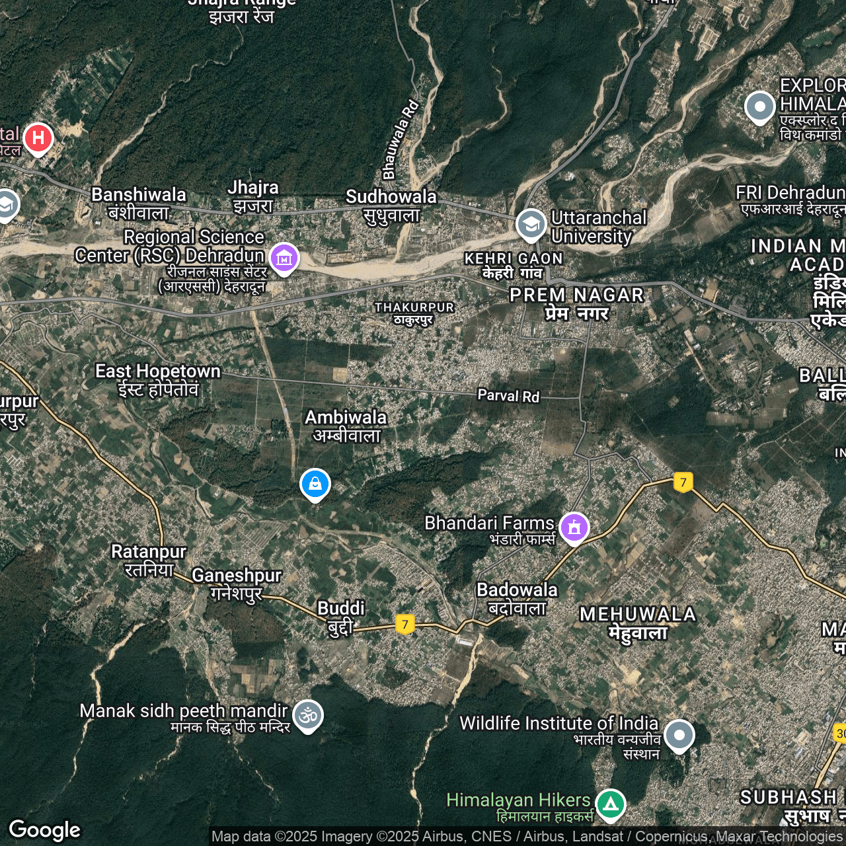Select the Bhauwala Rd road label
Image resolution: width=846 pixels, height=846 pixels.
click(x=401, y=139)
